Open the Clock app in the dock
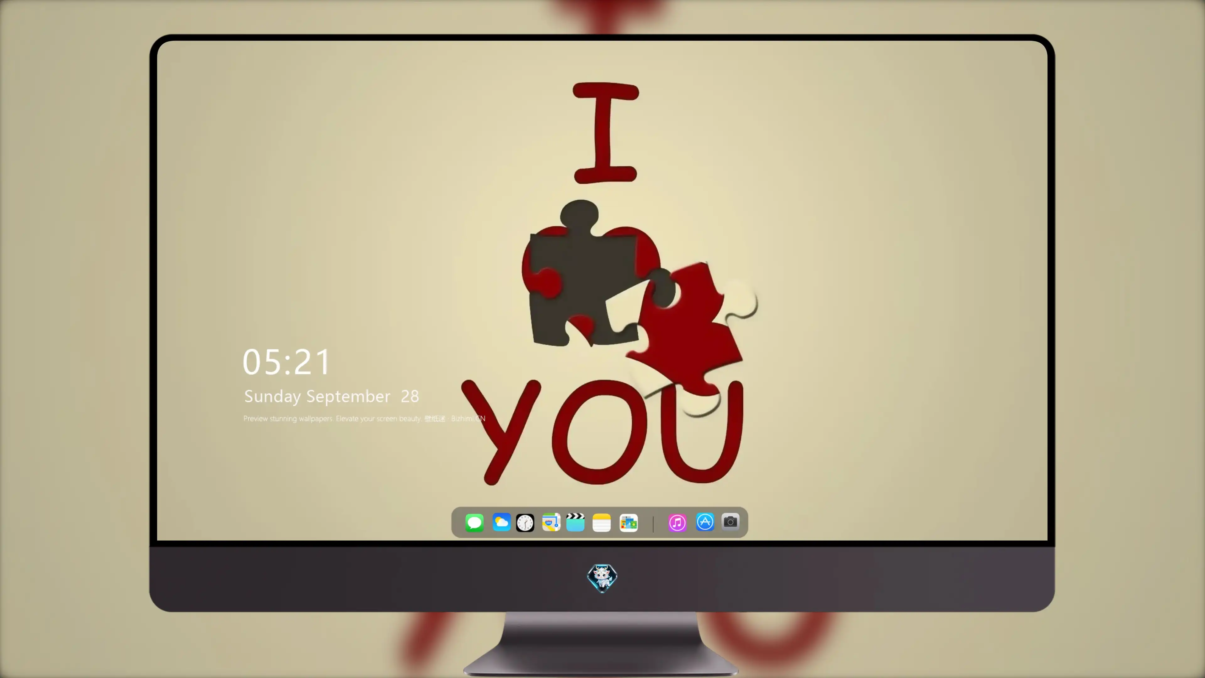Image resolution: width=1205 pixels, height=678 pixels. tap(525, 523)
